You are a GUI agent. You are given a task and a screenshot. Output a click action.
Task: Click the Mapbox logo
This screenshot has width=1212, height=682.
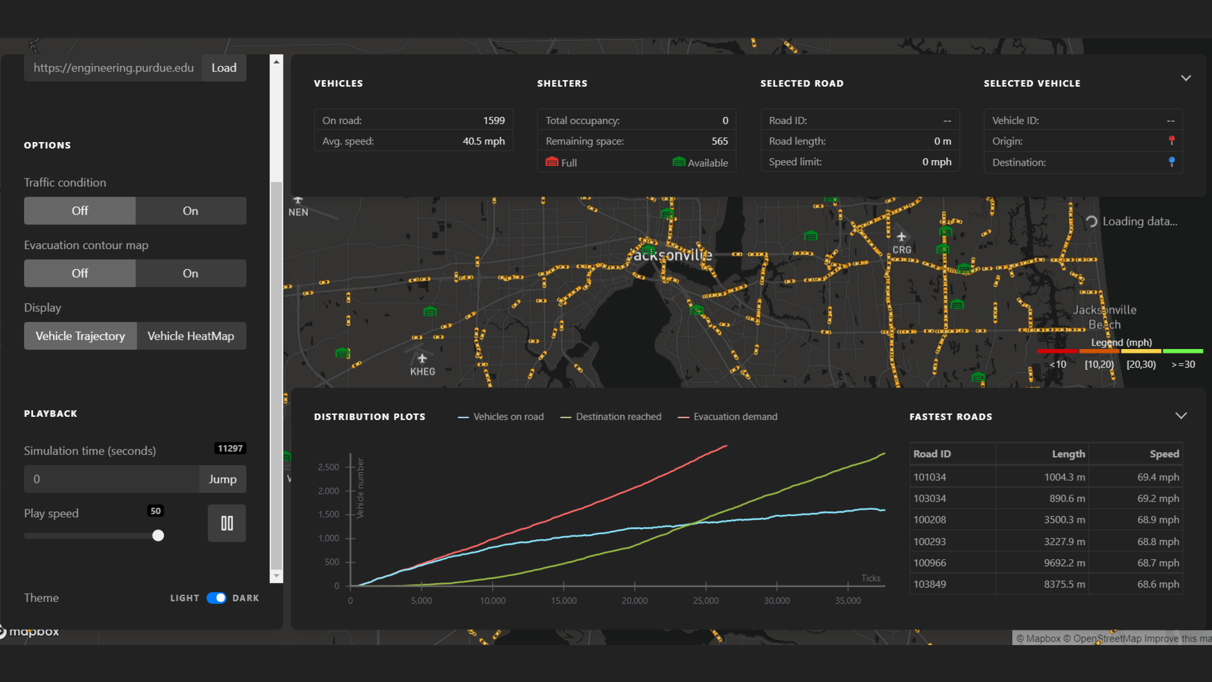pyautogui.click(x=29, y=631)
